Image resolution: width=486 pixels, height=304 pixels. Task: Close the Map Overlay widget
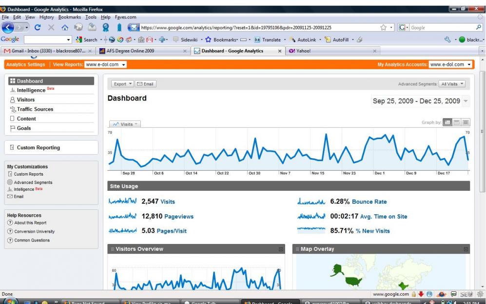click(466, 249)
